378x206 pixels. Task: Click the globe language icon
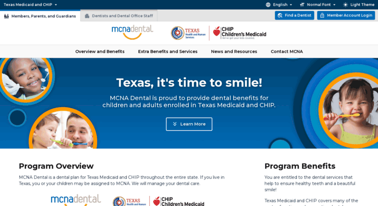pyautogui.click(x=268, y=4)
